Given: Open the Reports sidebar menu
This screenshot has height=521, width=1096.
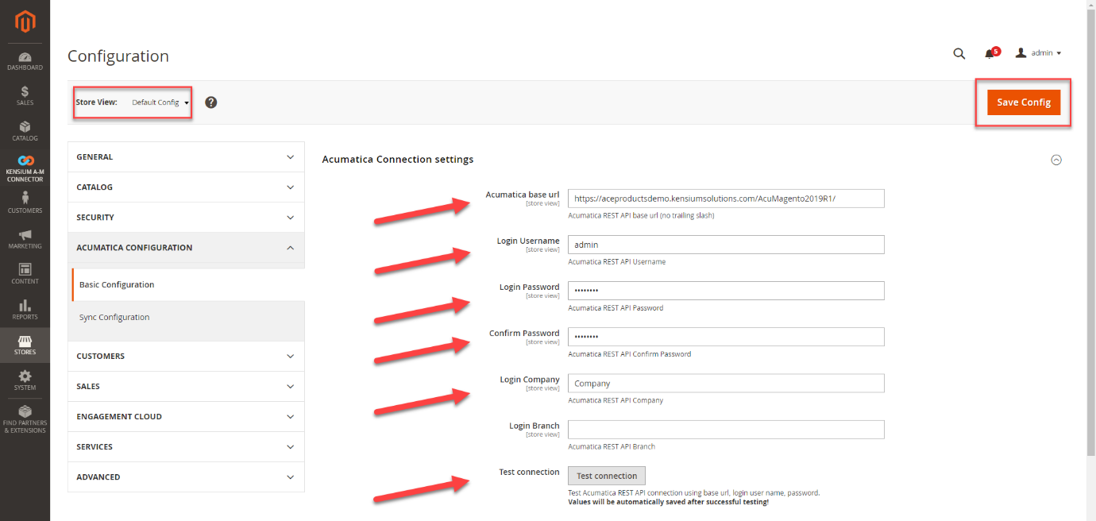Looking at the screenshot, I should [25, 310].
